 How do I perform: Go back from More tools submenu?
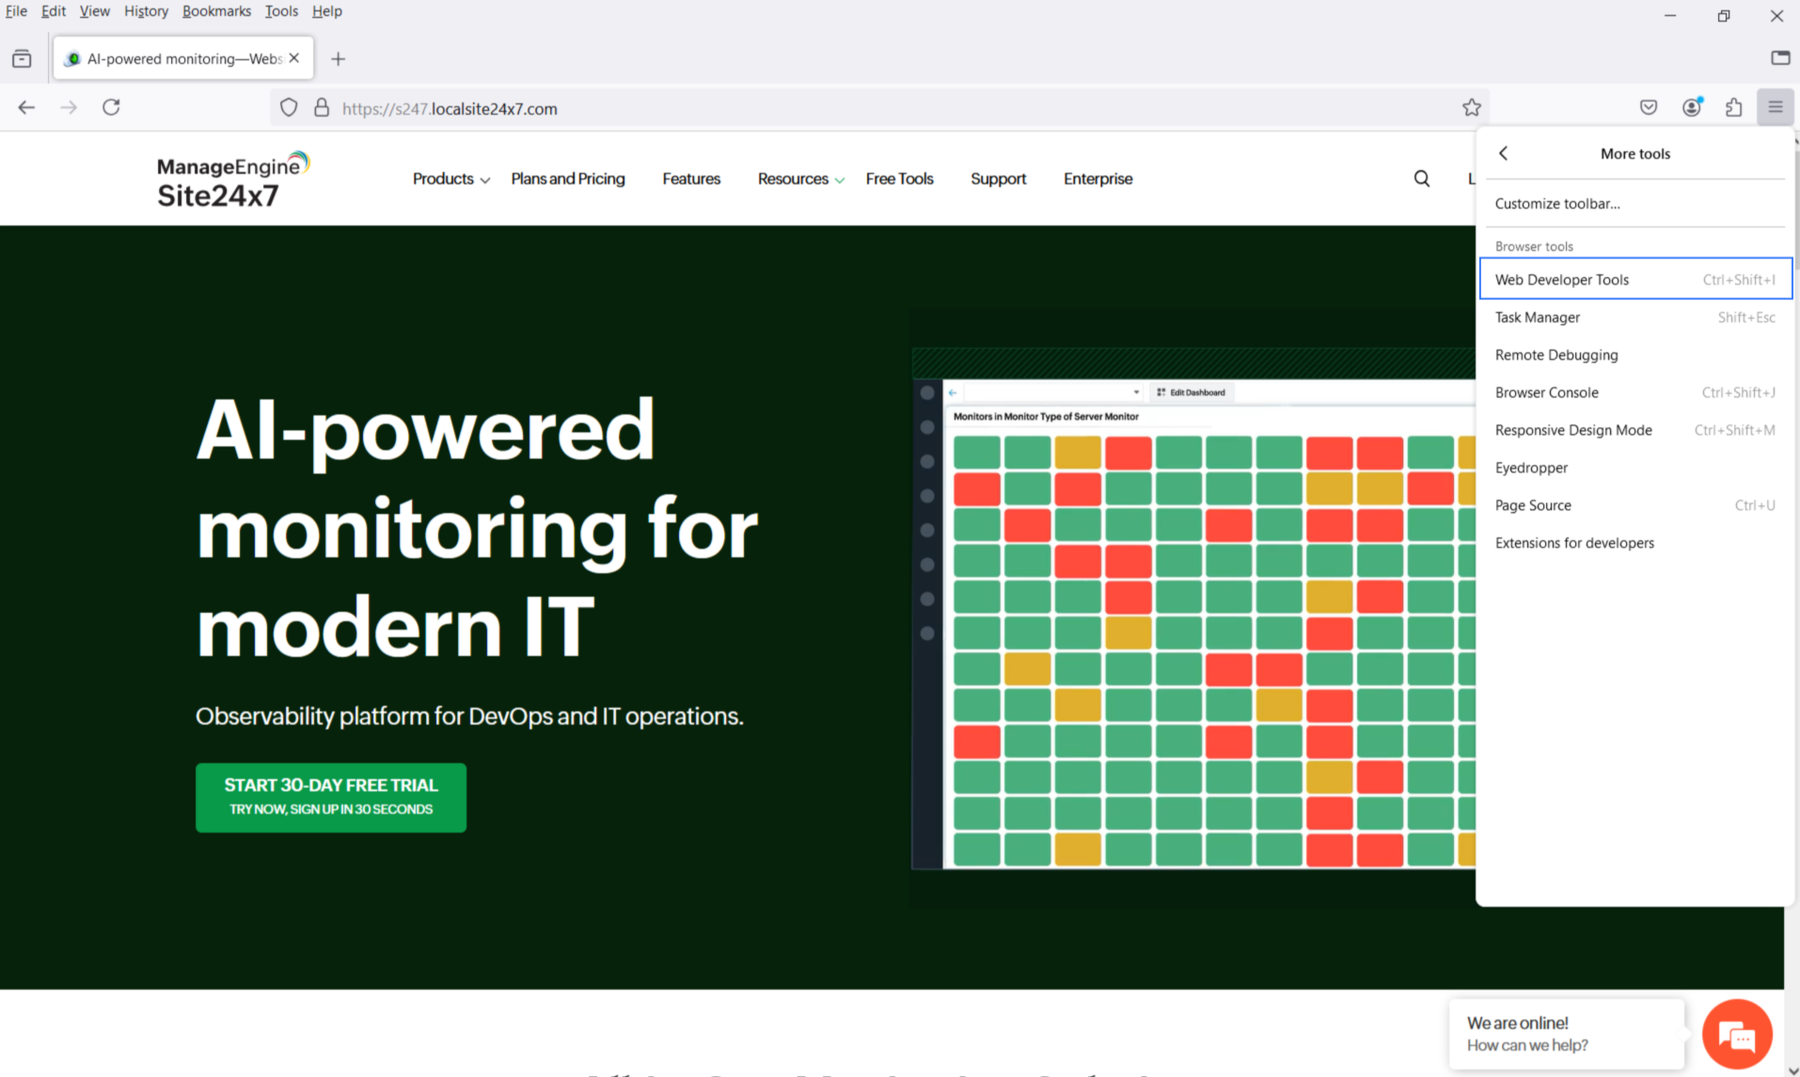tap(1503, 153)
